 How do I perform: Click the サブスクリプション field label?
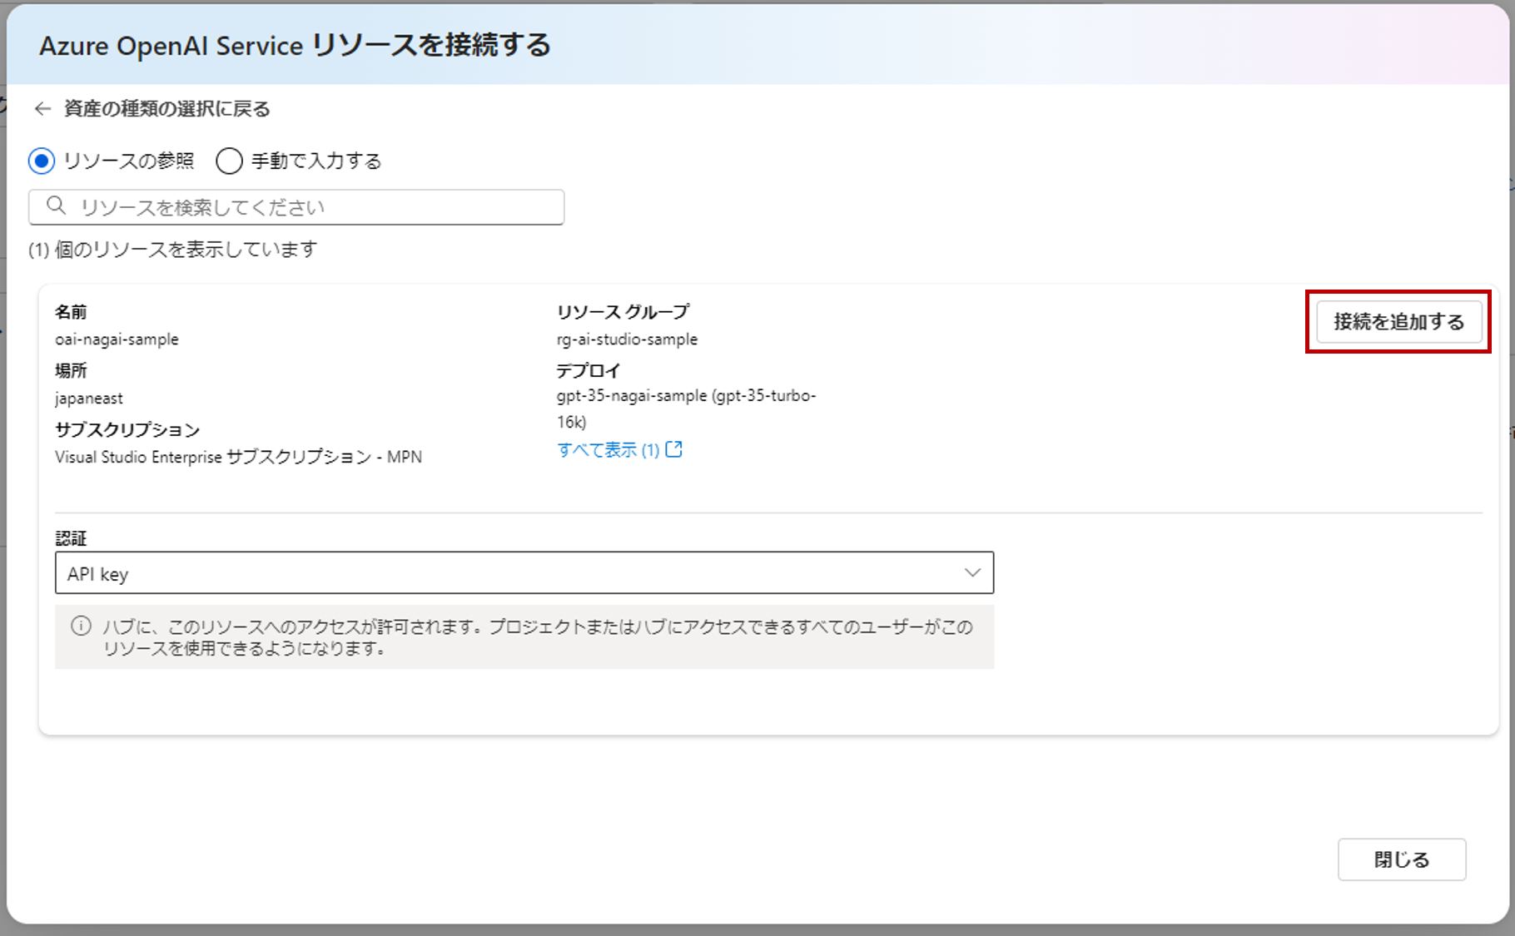(127, 430)
